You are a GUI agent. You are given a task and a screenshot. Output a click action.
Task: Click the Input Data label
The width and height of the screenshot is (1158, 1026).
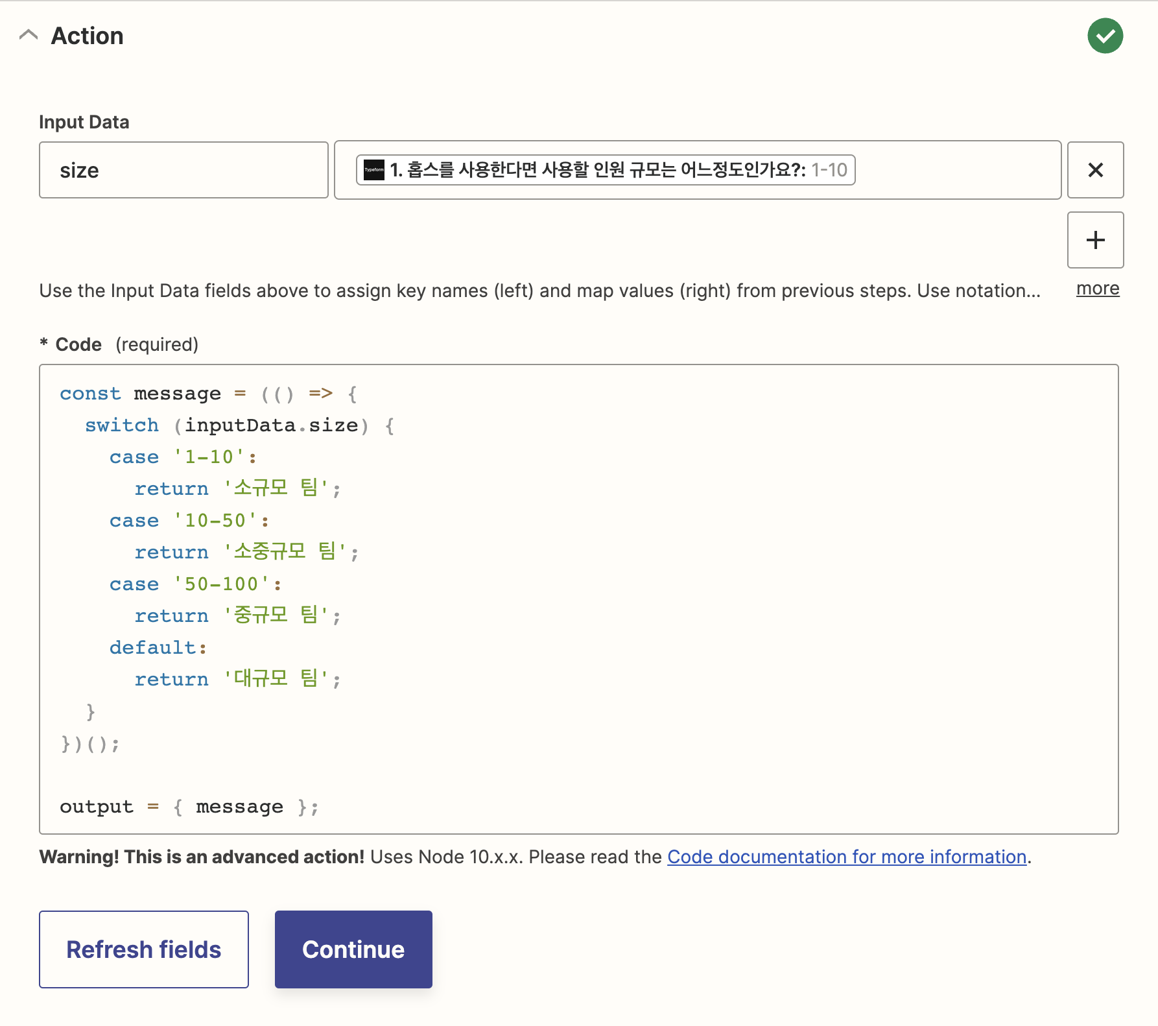point(84,122)
